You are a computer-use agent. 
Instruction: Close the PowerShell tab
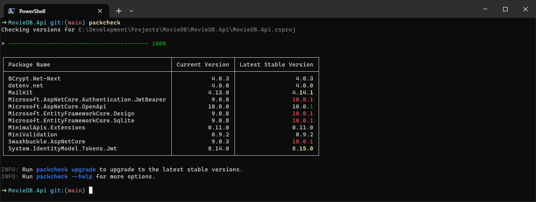(x=100, y=11)
